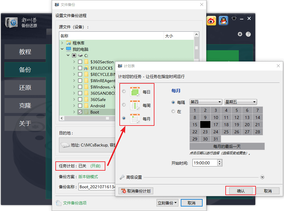
Task: Open the 第四 week ordinal dropdown
Action: pos(206,102)
